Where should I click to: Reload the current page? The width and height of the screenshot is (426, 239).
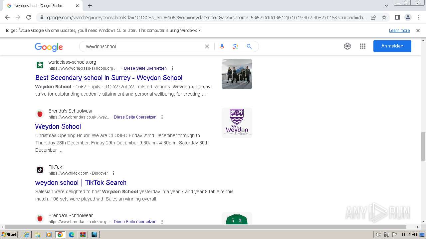[29, 17]
